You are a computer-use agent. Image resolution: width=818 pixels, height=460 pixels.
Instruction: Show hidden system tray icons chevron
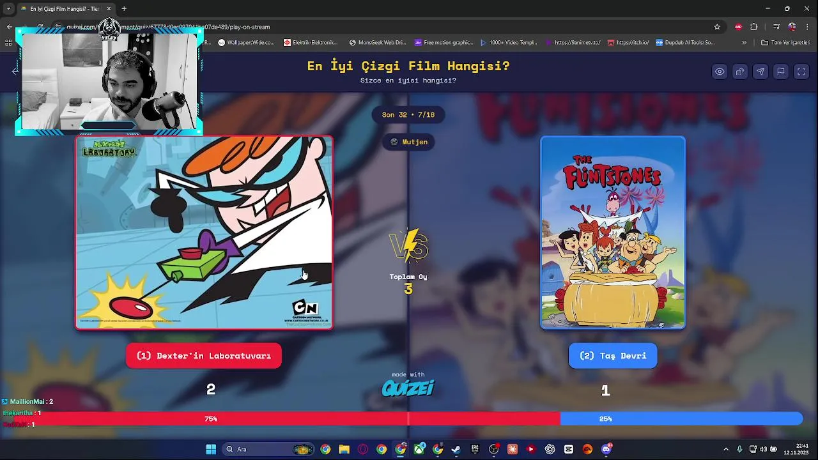(x=725, y=449)
